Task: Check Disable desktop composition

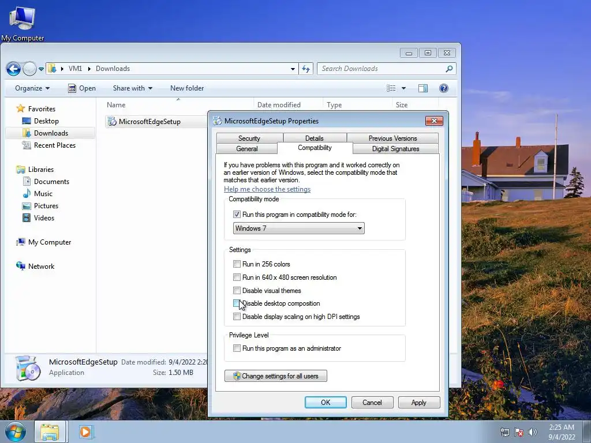Action: (236, 303)
